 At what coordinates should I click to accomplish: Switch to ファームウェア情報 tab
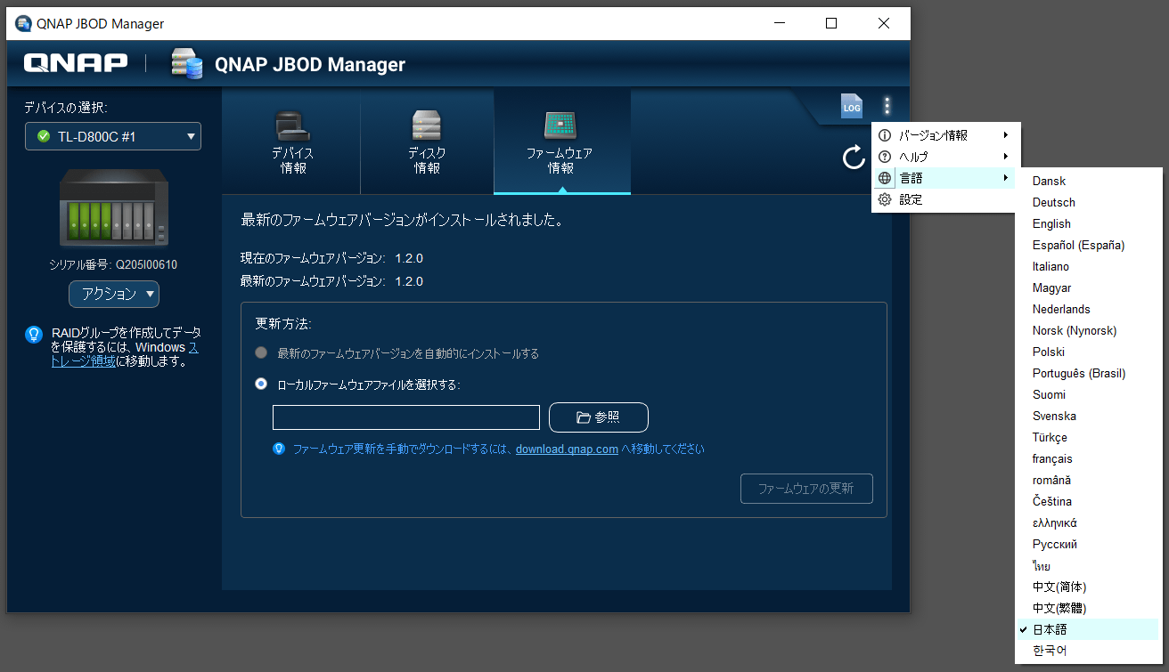click(x=562, y=142)
